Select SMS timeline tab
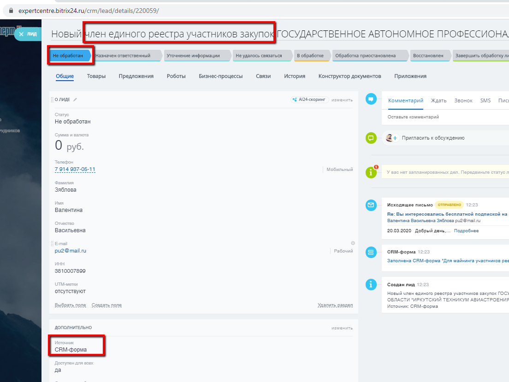The height and width of the screenshot is (382, 509). coord(485,100)
